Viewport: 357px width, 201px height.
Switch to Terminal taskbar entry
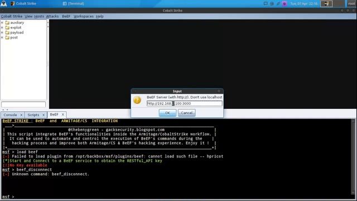click(x=73, y=4)
